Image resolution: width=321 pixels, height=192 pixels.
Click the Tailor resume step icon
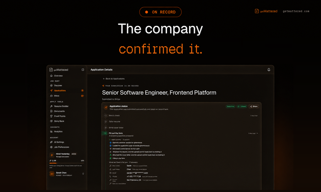click(x=106, y=122)
